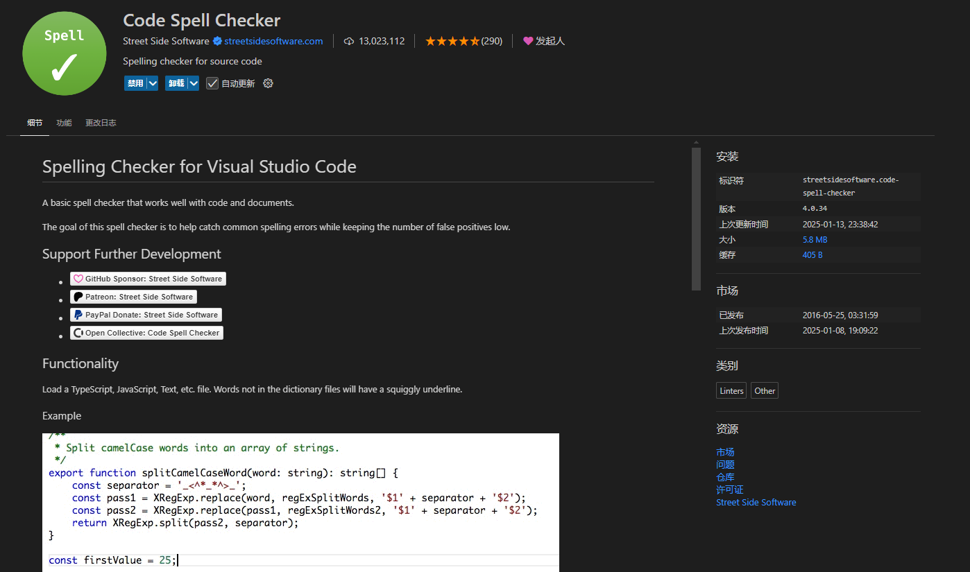
Task: Click the identifier streetsidesoftware.code-spell-checker value
Action: (851, 186)
